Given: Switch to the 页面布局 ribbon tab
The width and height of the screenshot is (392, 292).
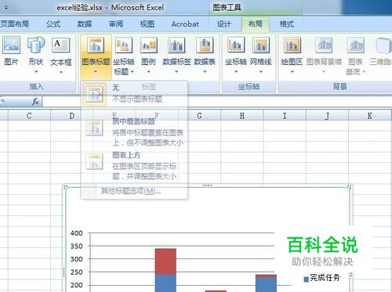Looking at the screenshot, I should pyautogui.click(x=14, y=24).
